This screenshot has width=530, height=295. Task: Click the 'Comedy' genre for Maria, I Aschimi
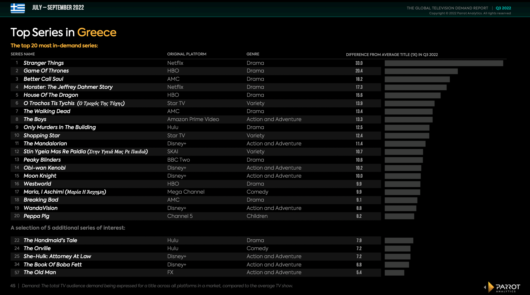(x=257, y=192)
